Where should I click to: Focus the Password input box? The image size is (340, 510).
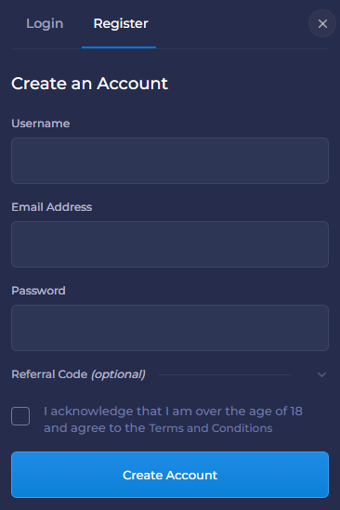pos(170,328)
